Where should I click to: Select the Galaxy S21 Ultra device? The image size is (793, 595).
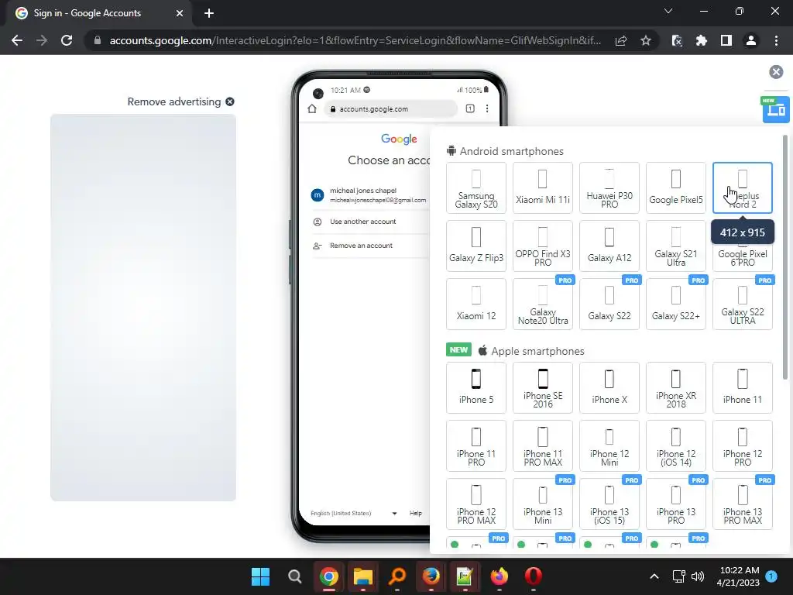tap(675, 246)
